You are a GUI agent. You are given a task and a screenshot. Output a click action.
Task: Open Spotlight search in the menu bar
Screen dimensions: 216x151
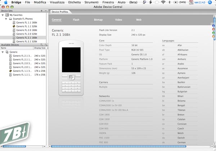(x=210, y=3)
